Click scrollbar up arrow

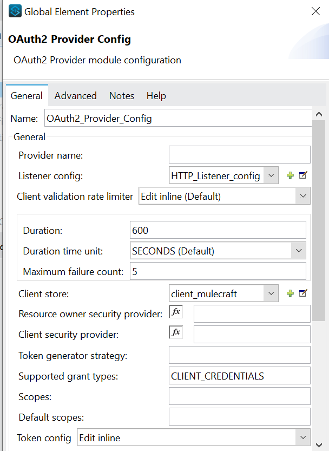pyautogui.click(x=319, y=115)
